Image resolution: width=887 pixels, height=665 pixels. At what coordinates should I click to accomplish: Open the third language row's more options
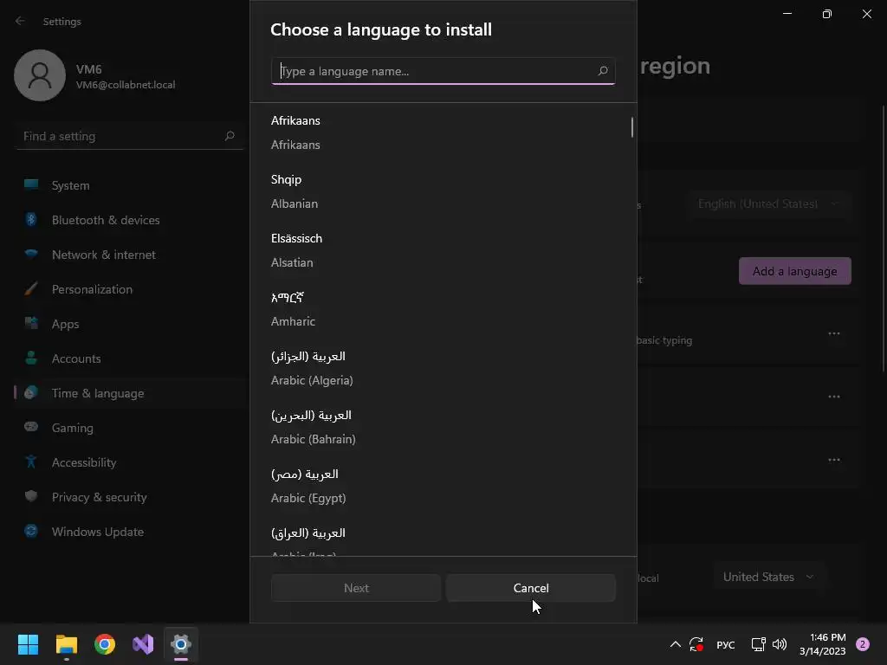834,460
